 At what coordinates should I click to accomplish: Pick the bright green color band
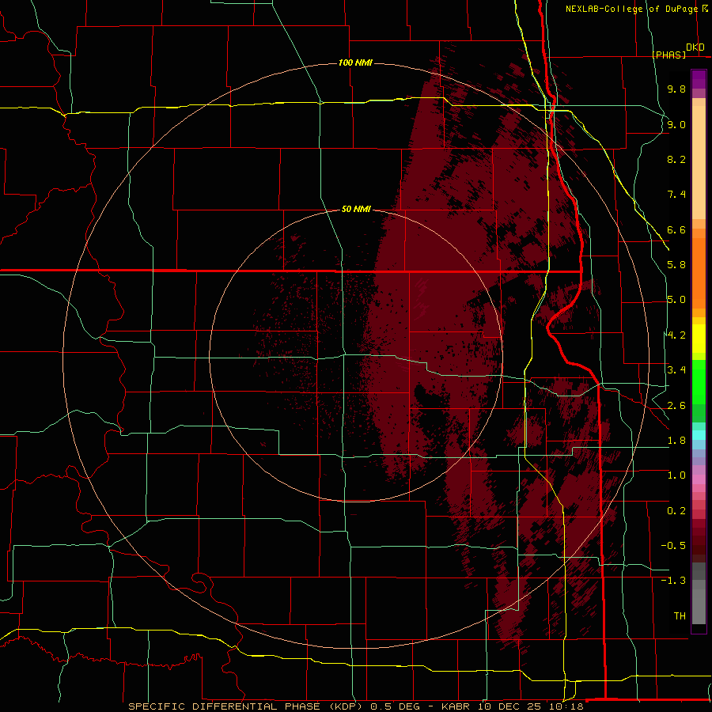tap(699, 381)
